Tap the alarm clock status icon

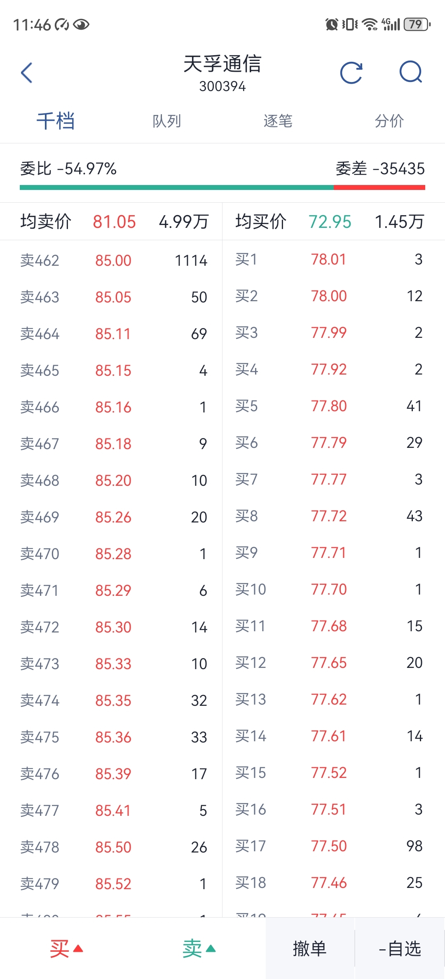(332, 25)
